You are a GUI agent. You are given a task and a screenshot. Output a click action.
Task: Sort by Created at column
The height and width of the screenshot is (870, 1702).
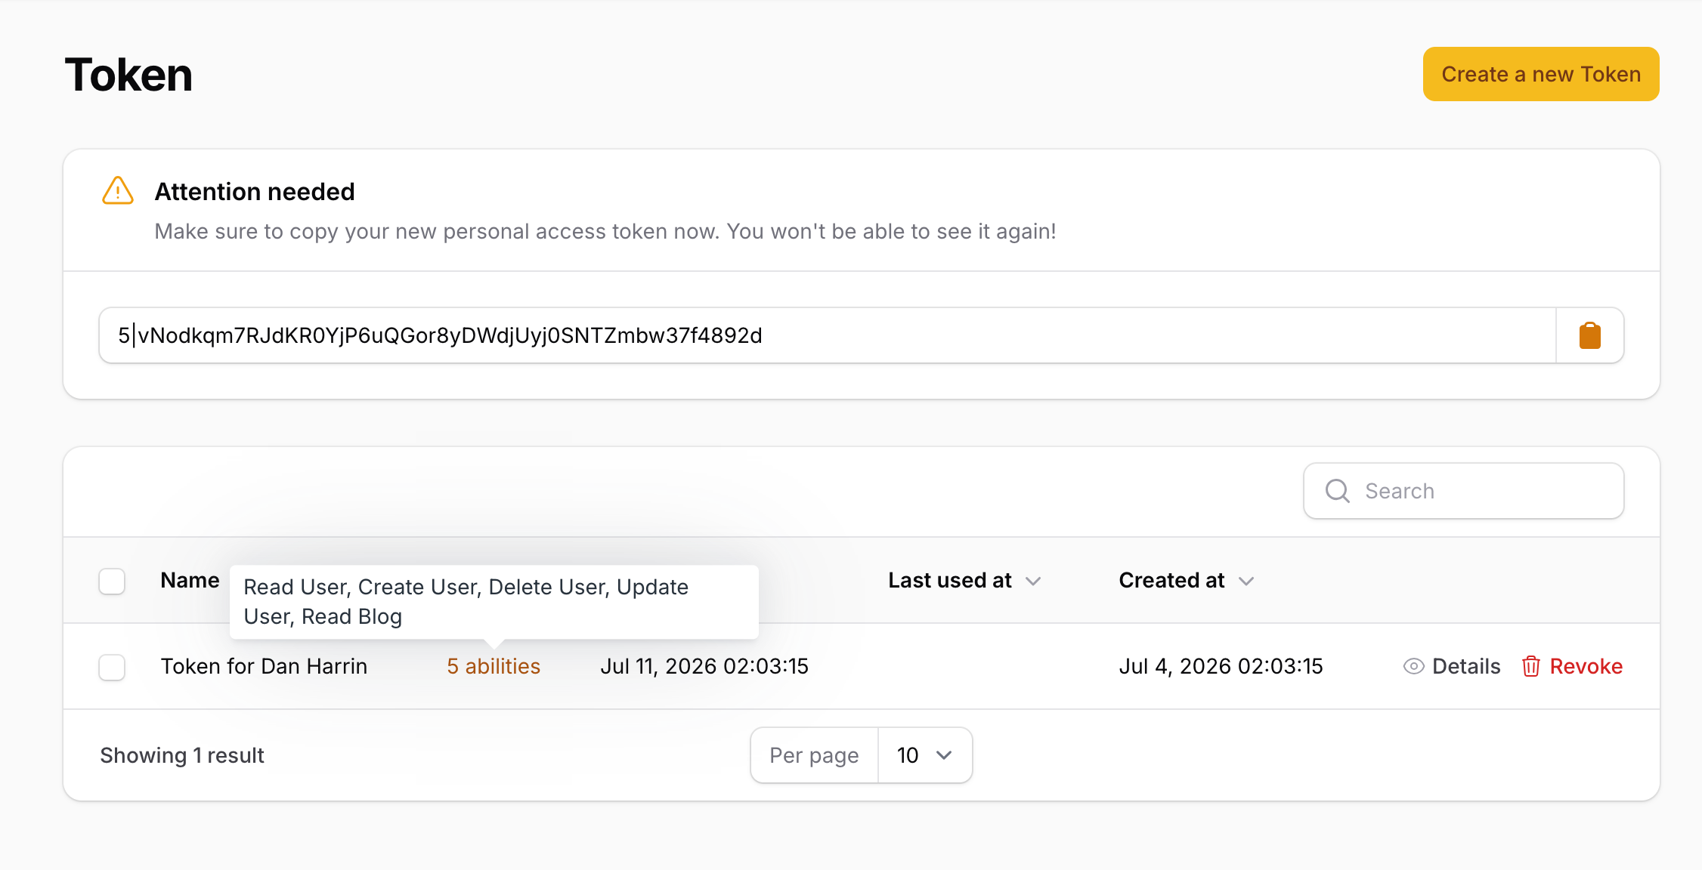(x=1186, y=580)
